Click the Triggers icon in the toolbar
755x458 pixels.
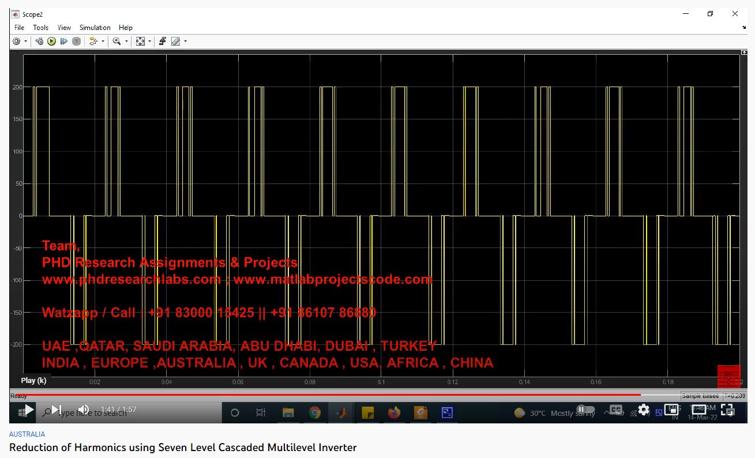pyautogui.click(x=163, y=42)
